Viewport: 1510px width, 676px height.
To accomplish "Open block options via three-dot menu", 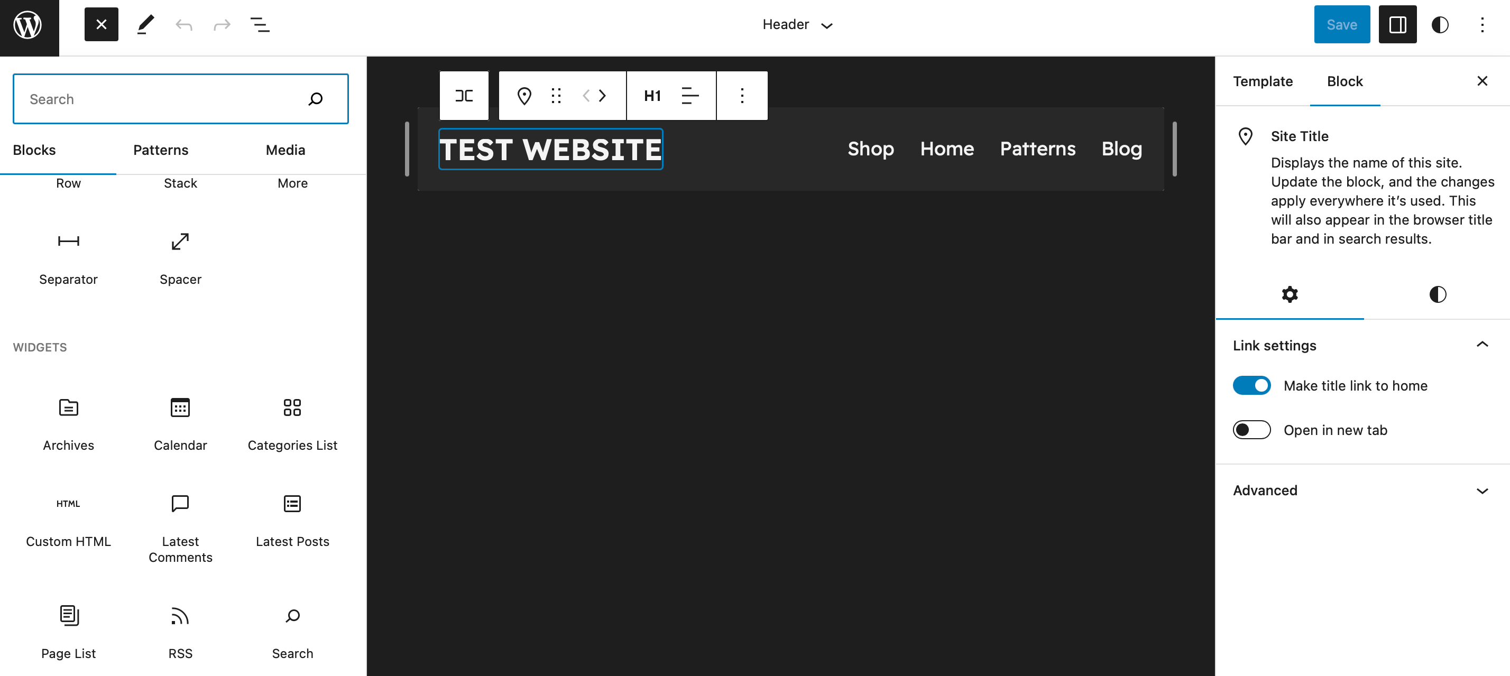I will 741,96.
